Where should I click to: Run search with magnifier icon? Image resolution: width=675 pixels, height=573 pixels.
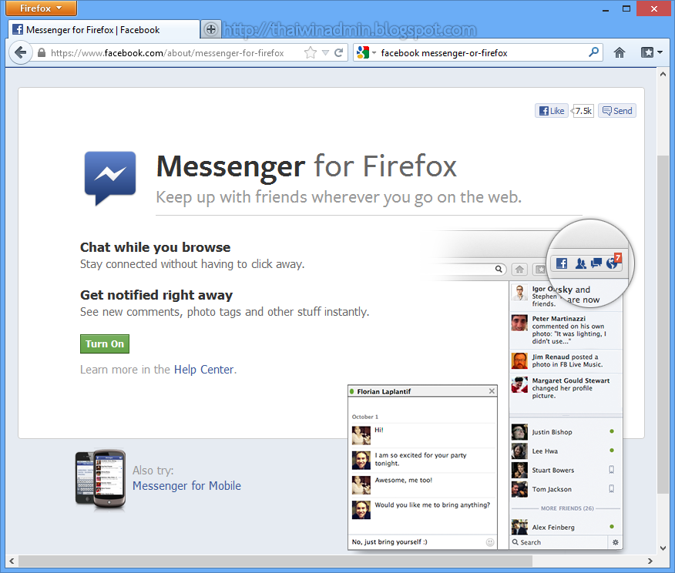click(x=593, y=52)
